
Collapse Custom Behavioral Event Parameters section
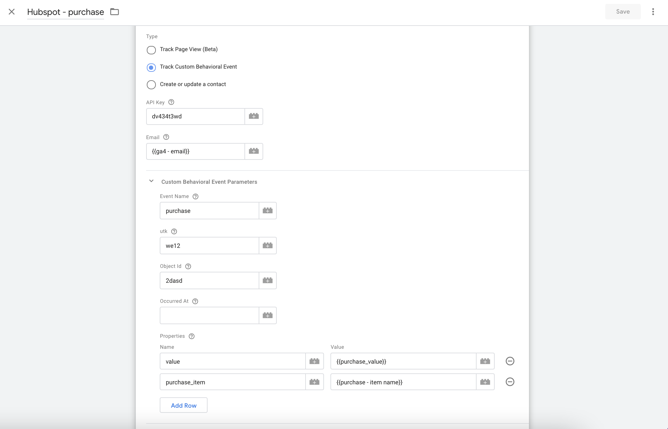pos(151,181)
